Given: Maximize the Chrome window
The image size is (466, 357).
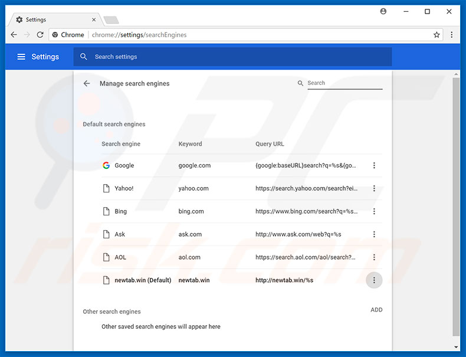Looking at the screenshot, I should tap(427, 11).
